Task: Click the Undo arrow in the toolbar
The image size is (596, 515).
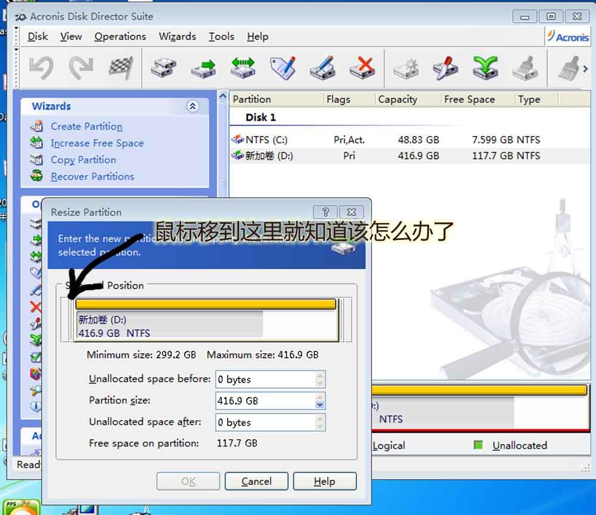Action: pos(41,68)
